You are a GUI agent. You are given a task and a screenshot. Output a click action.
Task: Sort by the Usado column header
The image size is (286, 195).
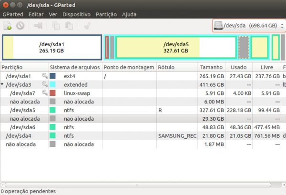[239, 67]
